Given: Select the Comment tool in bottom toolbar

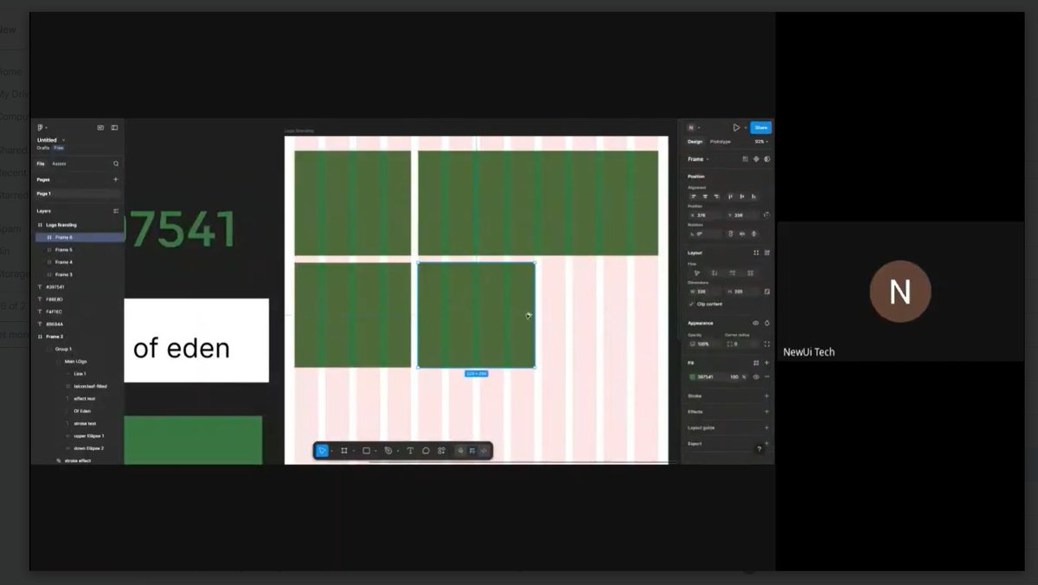Looking at the screenshot, I should (x=426, y=451).
